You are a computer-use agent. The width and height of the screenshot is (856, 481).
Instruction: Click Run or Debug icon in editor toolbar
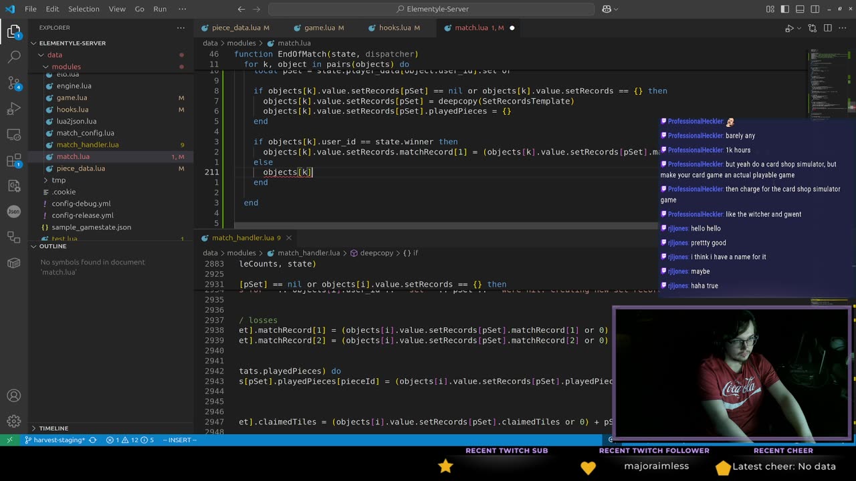pos(789,28)
